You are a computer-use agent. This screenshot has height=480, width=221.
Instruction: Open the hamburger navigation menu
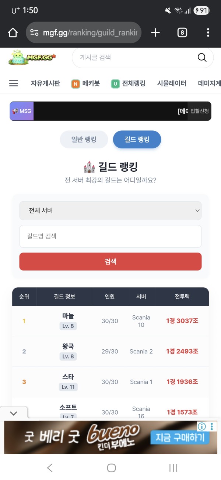pos(14,83)
